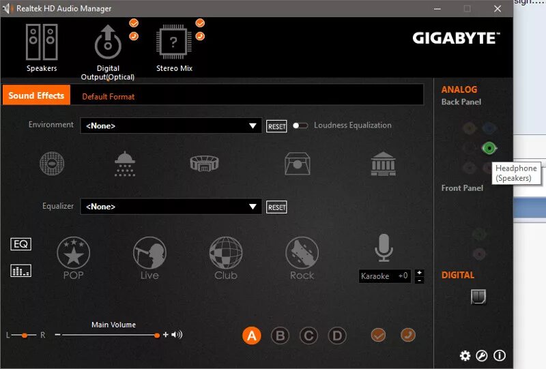Mute sound with the speaker icon

pyautogui.click(x=177, y=334)
